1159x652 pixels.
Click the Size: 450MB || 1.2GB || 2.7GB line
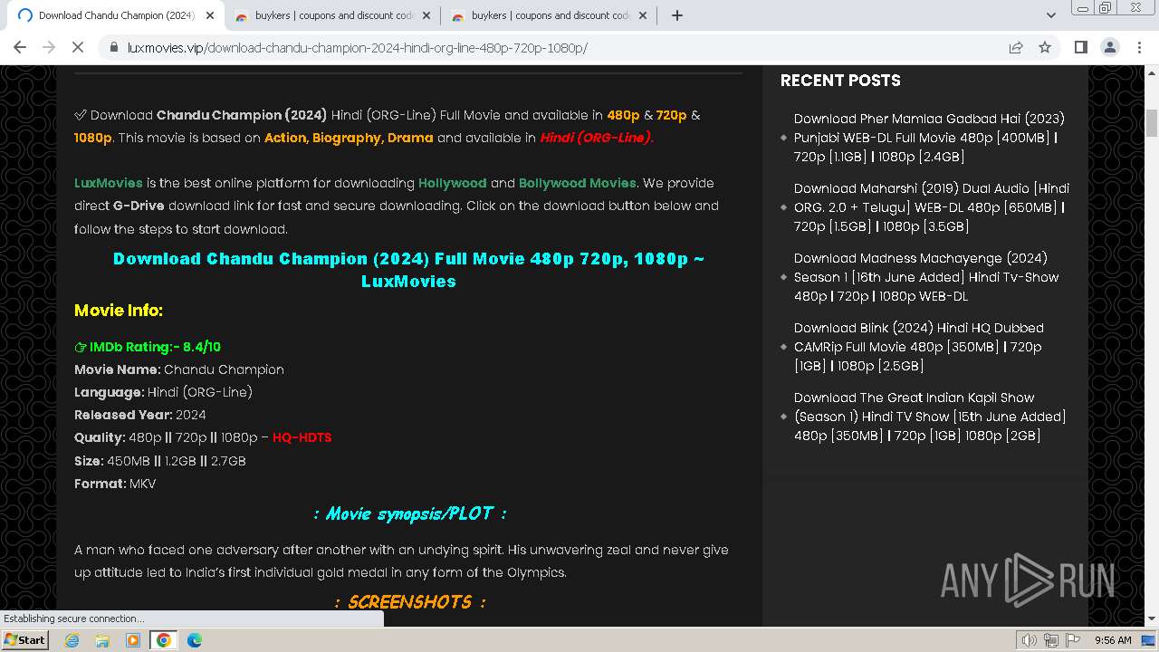coord(160,461)
